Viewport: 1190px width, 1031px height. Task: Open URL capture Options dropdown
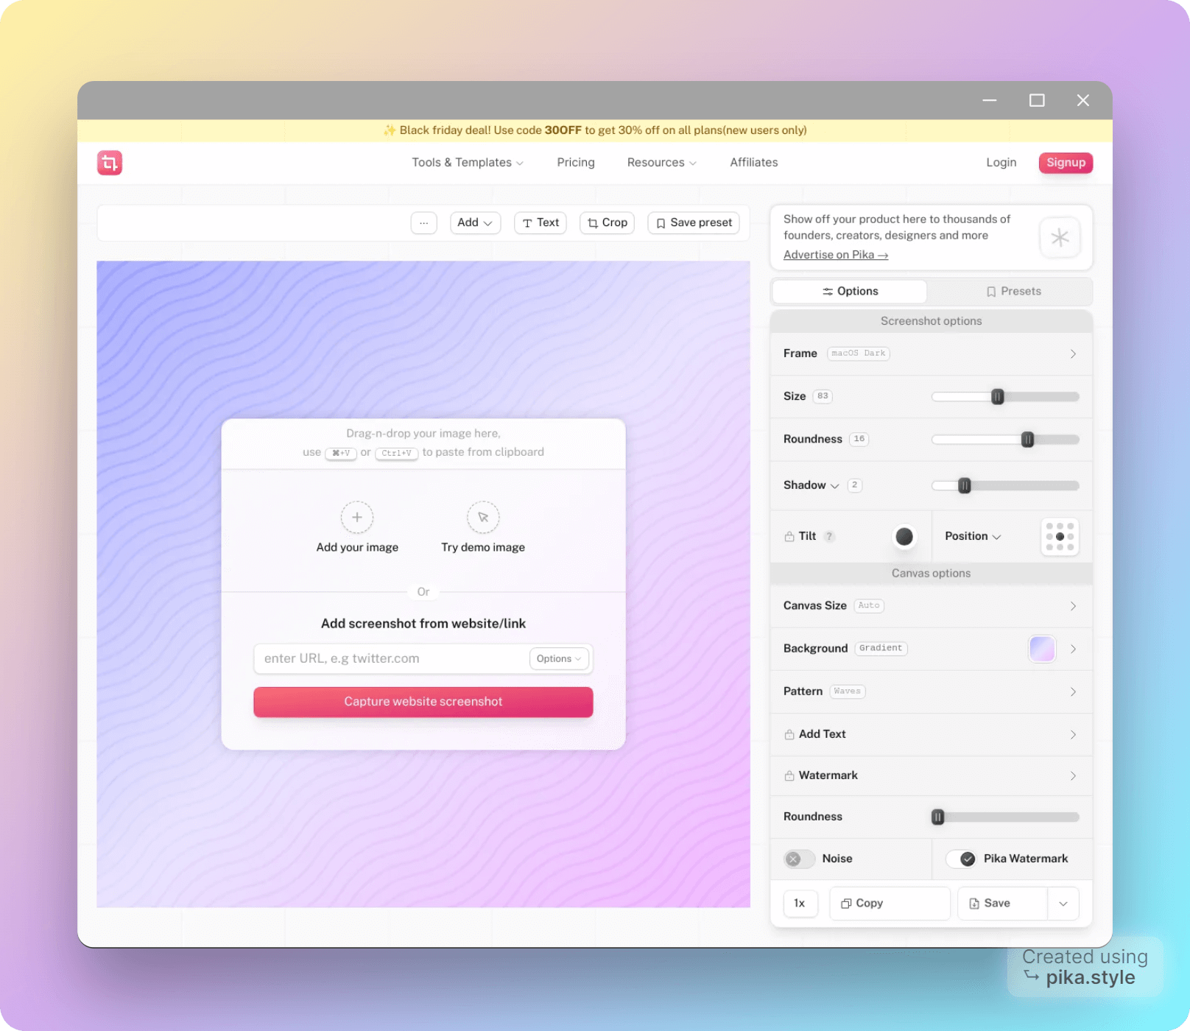coord(559,658)
